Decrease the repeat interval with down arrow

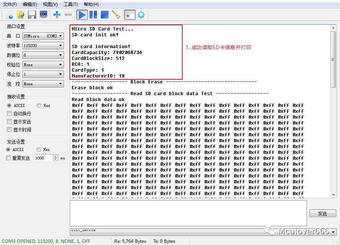[x=56, y=159]
